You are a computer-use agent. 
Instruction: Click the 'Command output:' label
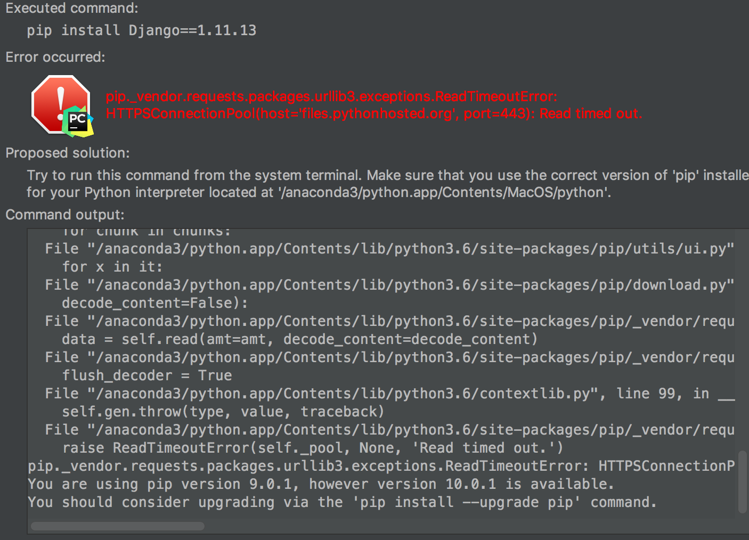click(x=65, y=215)
